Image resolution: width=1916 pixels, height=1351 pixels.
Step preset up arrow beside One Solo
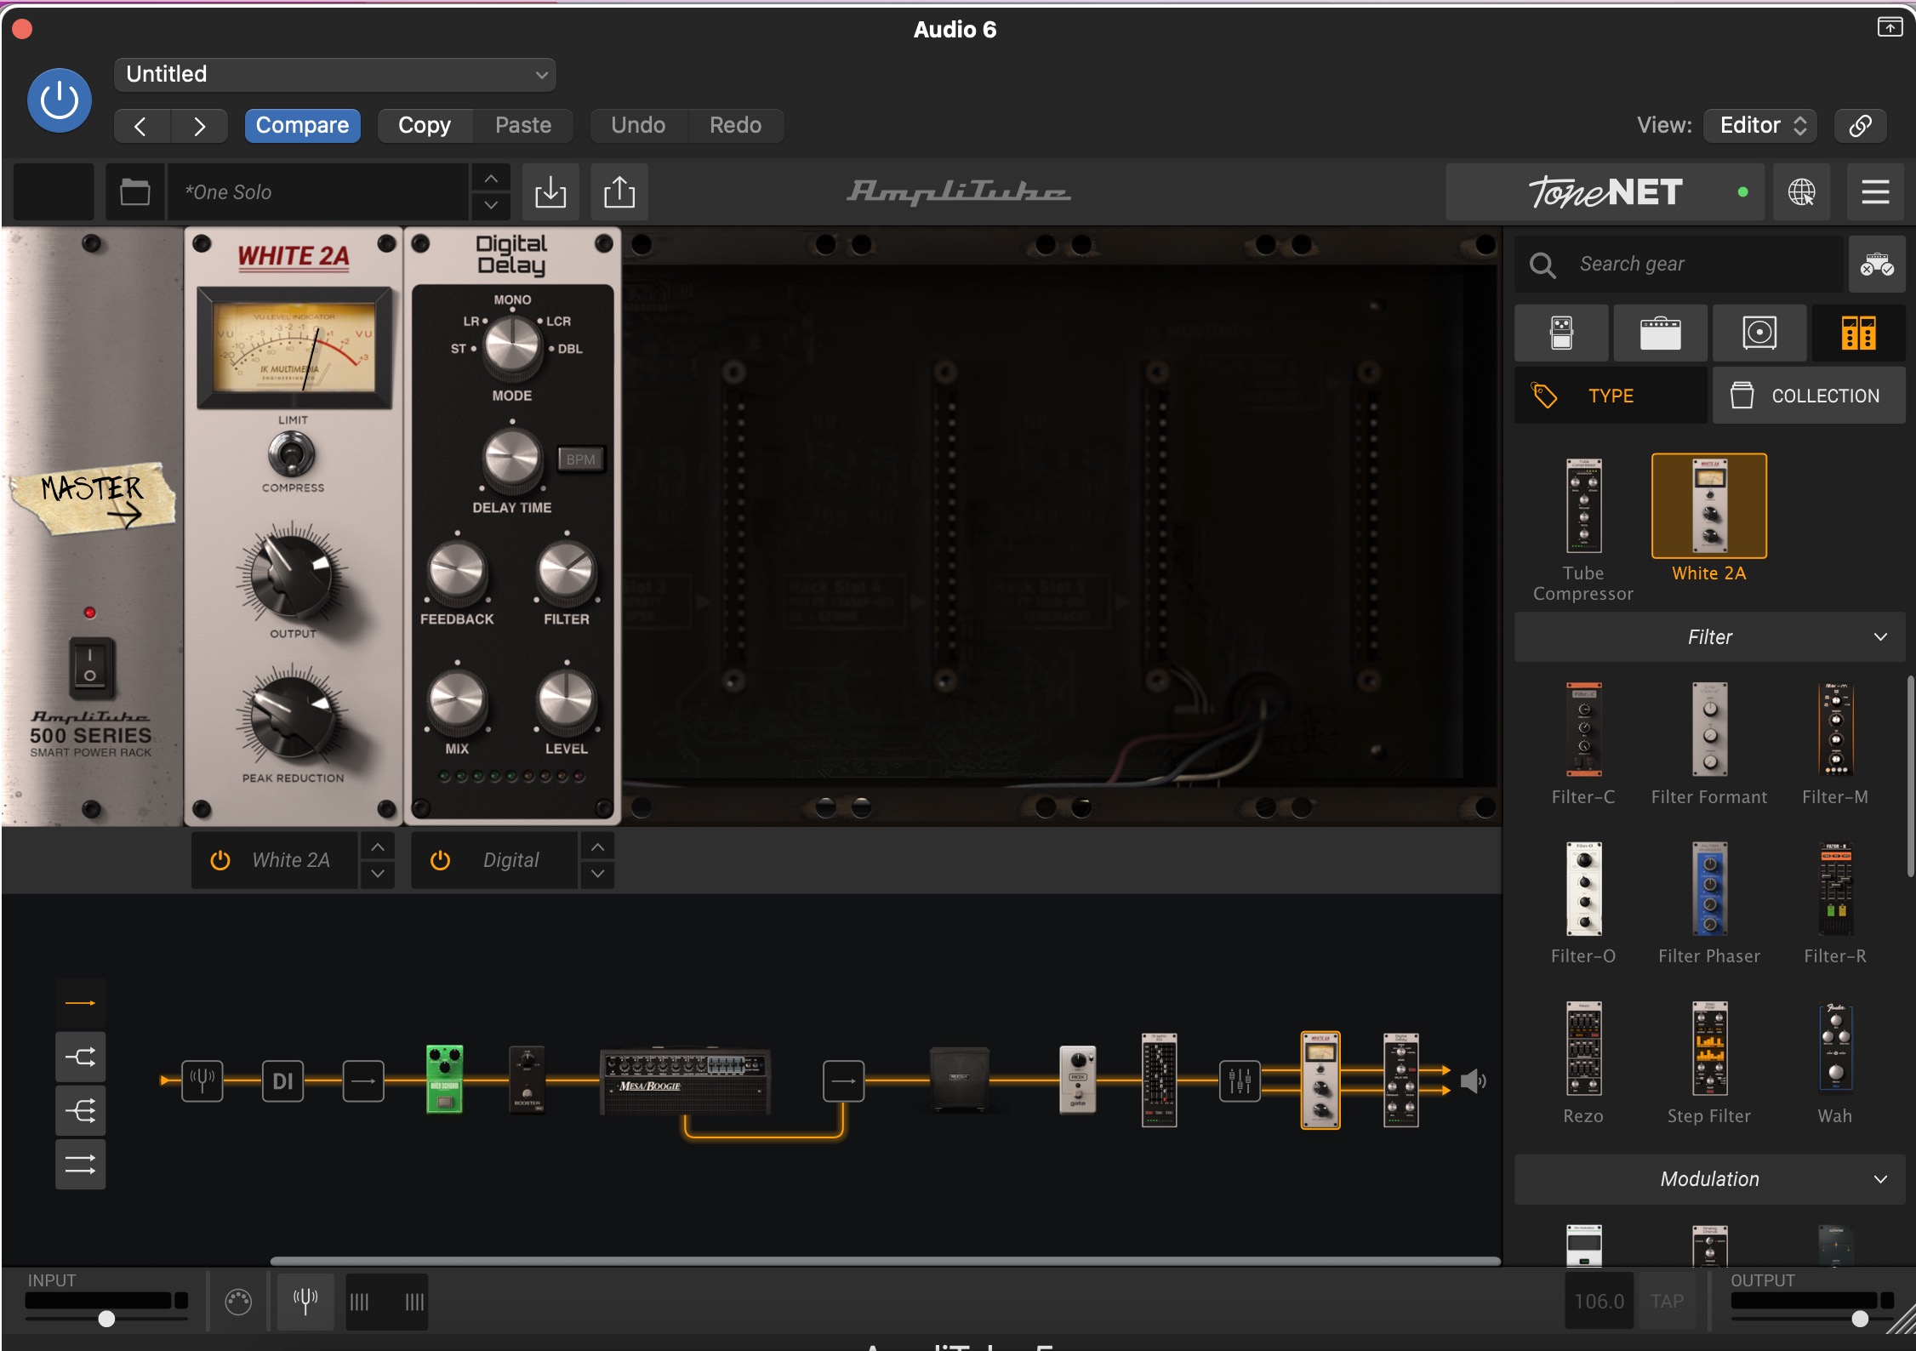(491, 179)
